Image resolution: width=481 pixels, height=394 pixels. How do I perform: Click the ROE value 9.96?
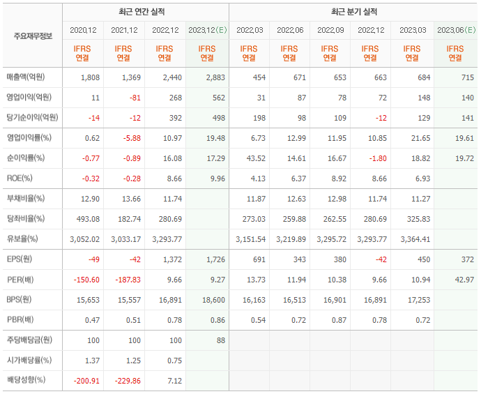[x=217, y=179]
